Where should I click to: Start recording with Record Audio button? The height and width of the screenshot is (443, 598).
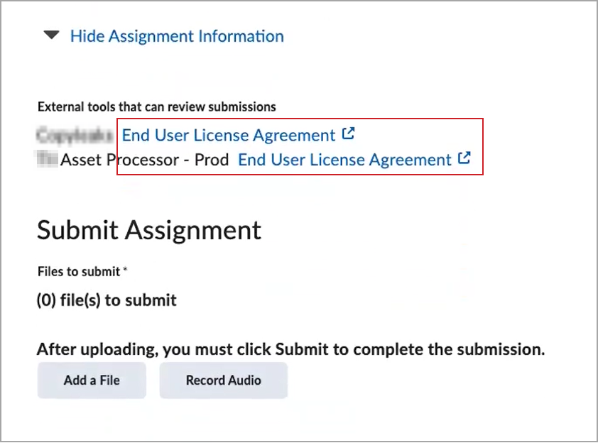224,380
